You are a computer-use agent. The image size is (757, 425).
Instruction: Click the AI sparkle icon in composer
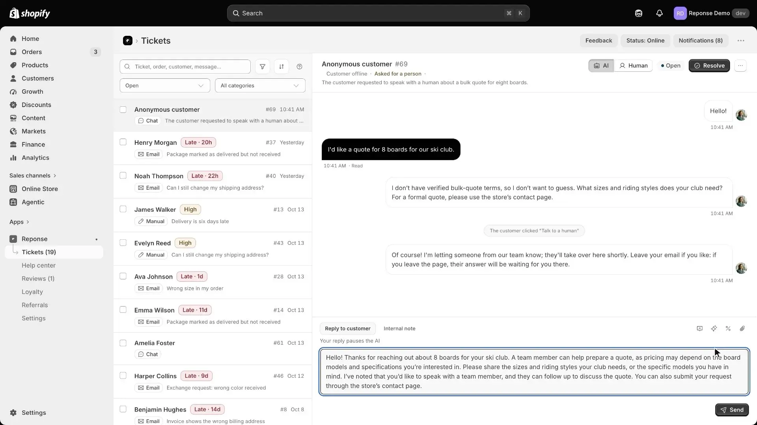coord(714,329)
